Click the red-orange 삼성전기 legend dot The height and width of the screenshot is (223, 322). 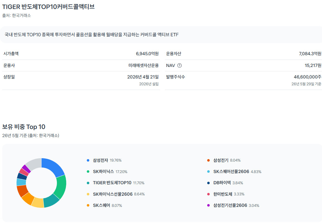point(208,160)
